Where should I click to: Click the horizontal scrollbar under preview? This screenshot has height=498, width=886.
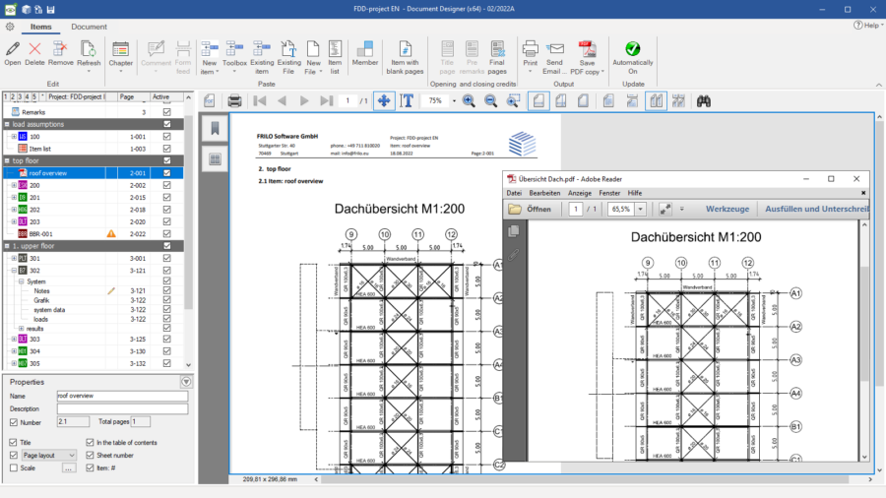(x=585, y=479)
